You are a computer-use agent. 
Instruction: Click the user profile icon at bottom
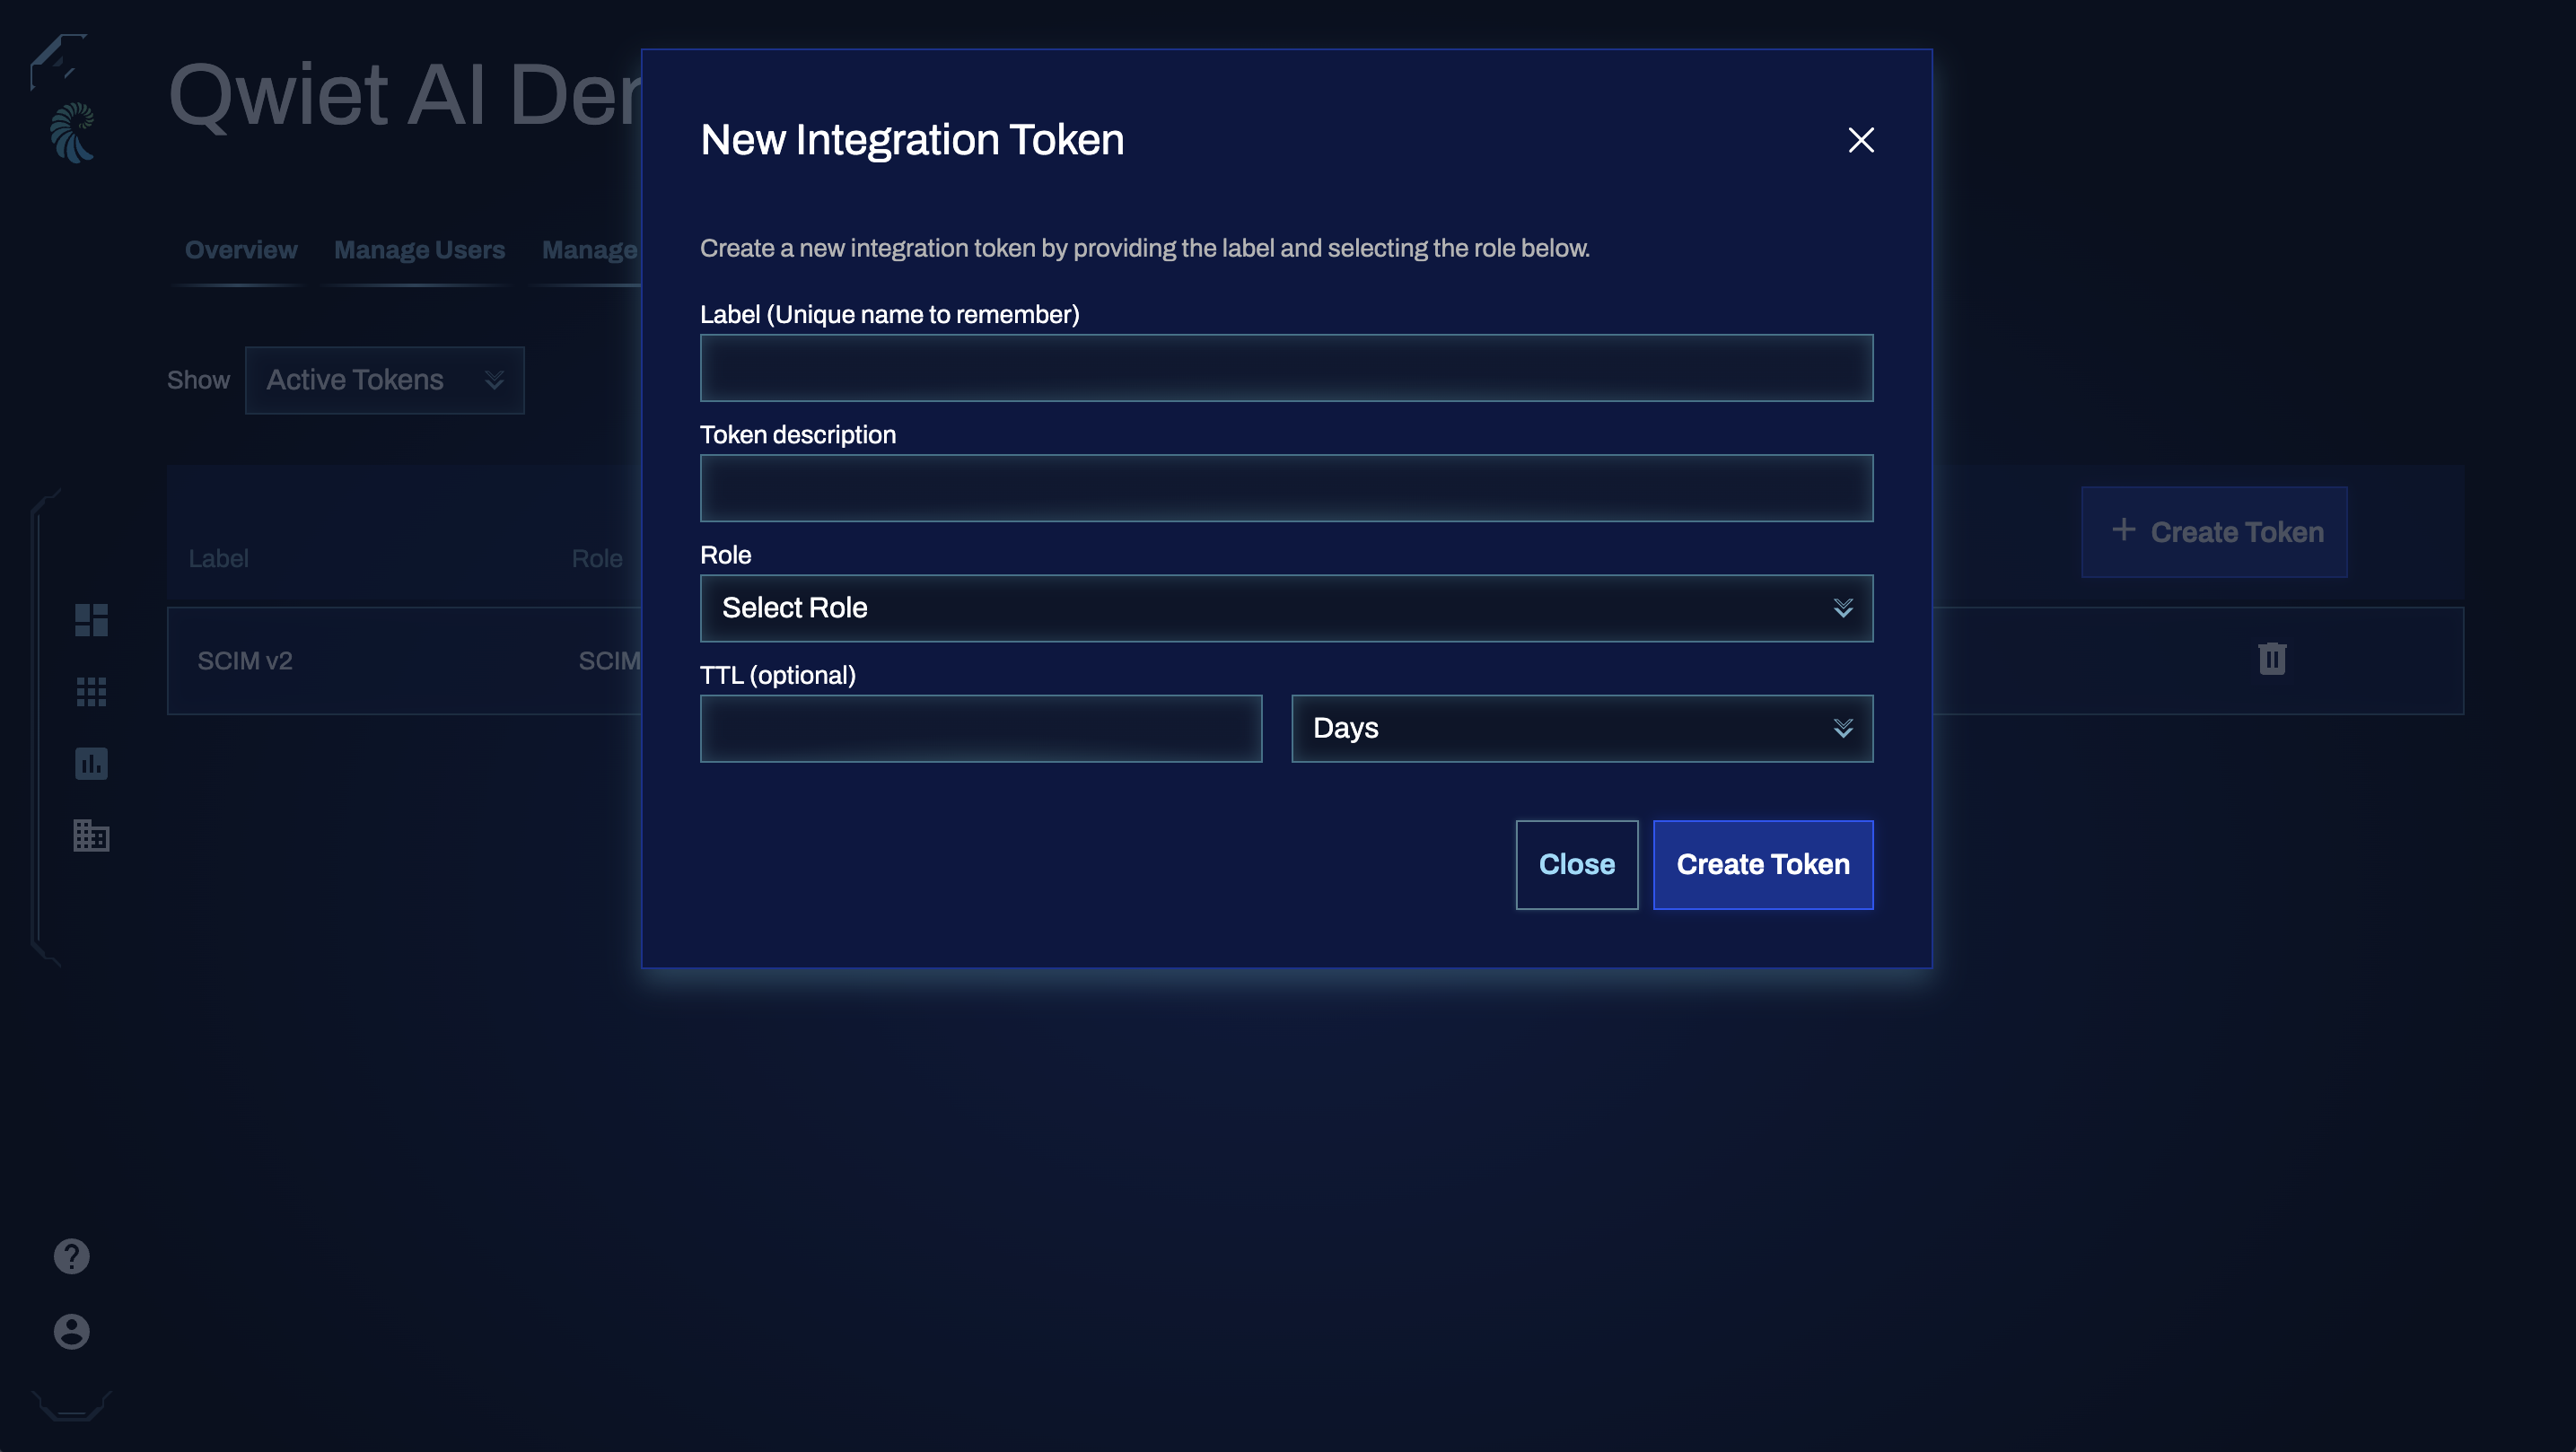pyautogui.click(x=71, y=1330)
